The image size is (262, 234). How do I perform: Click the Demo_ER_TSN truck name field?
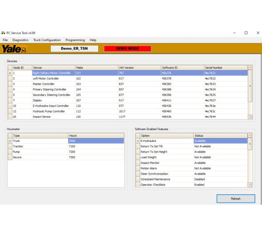(x=74, y=48)
